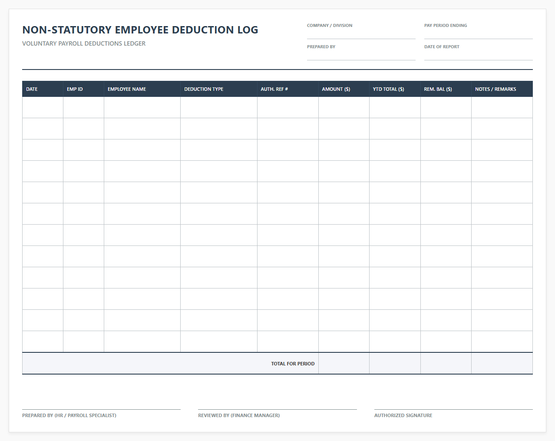
Task: Click the 'Authorized Signature' label
Action: 403,415
